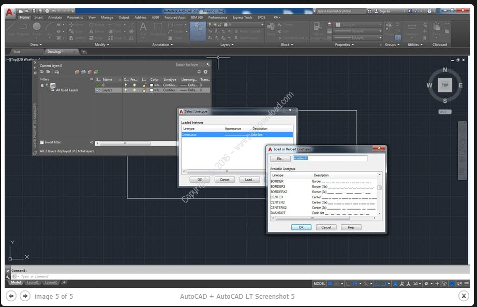Expand the Annotation panel dropdown

(x=162, y=45)
